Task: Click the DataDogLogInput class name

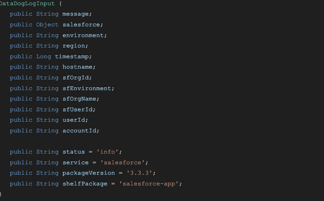Action: (x=27, y=4)
